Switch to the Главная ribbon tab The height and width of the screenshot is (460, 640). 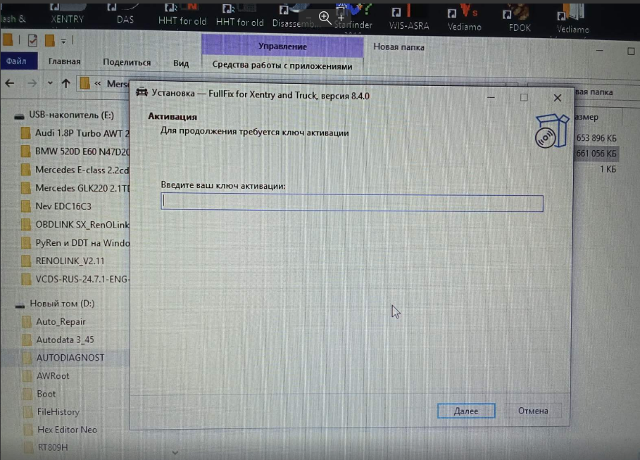[x=65, y=61]
